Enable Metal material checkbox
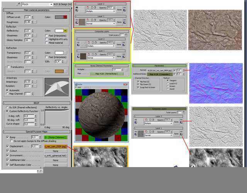Viewport: 247px width, 193px height. 46,43
